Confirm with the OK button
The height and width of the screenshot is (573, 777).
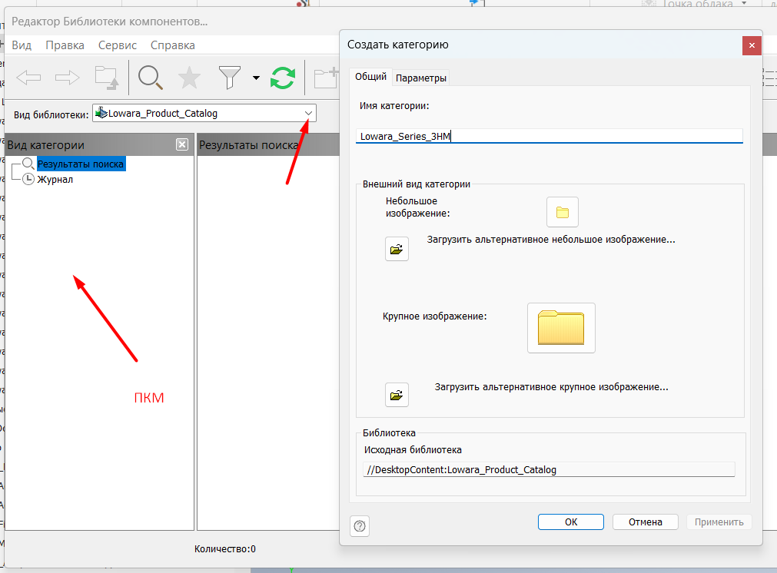571,522
